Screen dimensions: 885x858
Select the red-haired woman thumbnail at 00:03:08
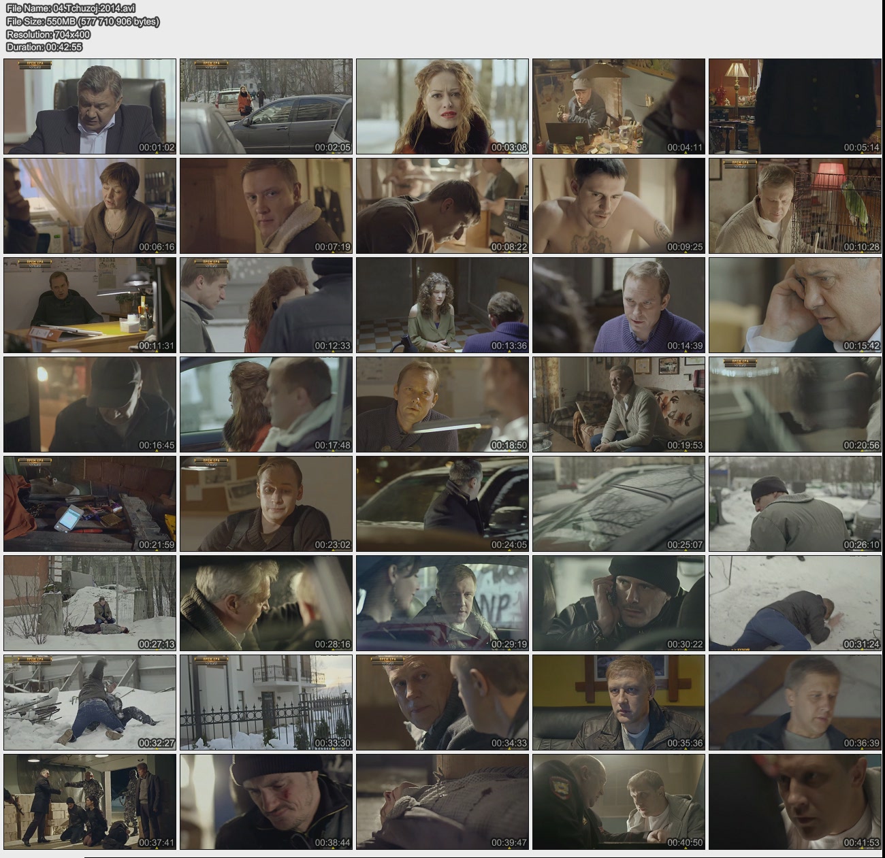coord(442,106)
